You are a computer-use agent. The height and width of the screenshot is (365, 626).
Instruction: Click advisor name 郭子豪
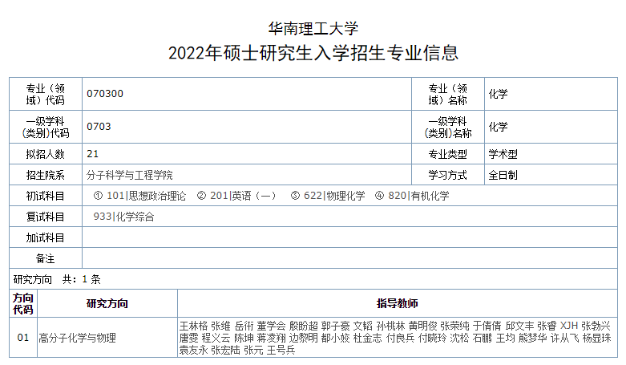(335, 326)
